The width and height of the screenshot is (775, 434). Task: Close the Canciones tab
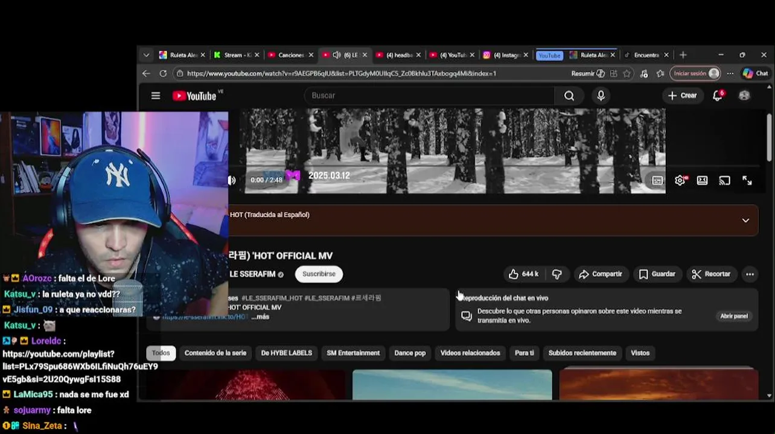tap(311, 55)
